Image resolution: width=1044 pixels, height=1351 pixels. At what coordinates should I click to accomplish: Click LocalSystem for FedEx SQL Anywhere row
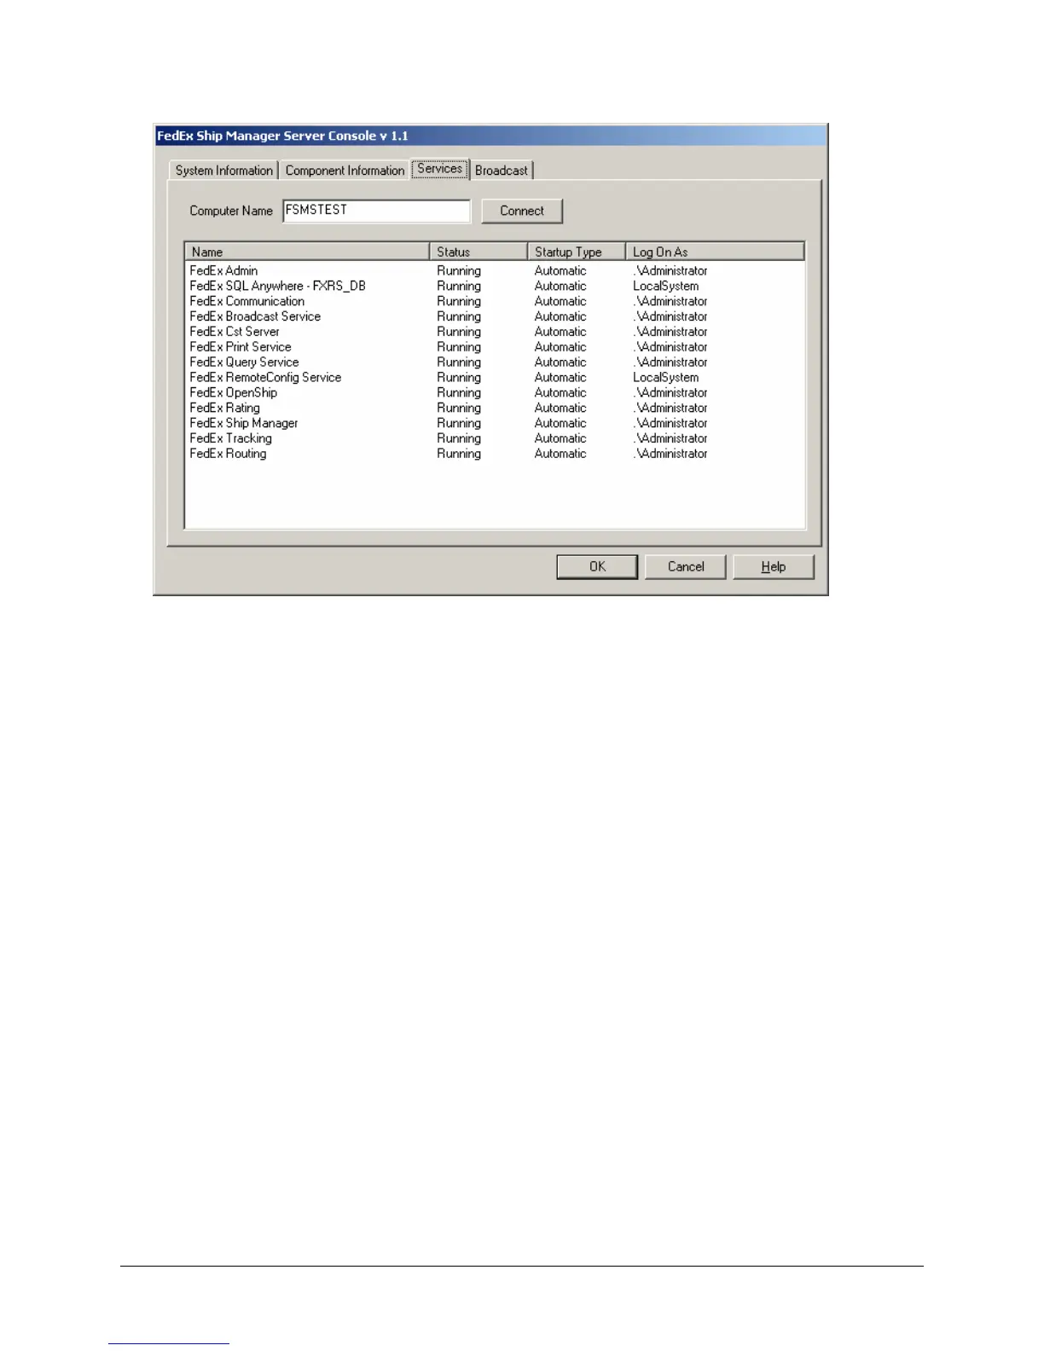coord(665,286)
